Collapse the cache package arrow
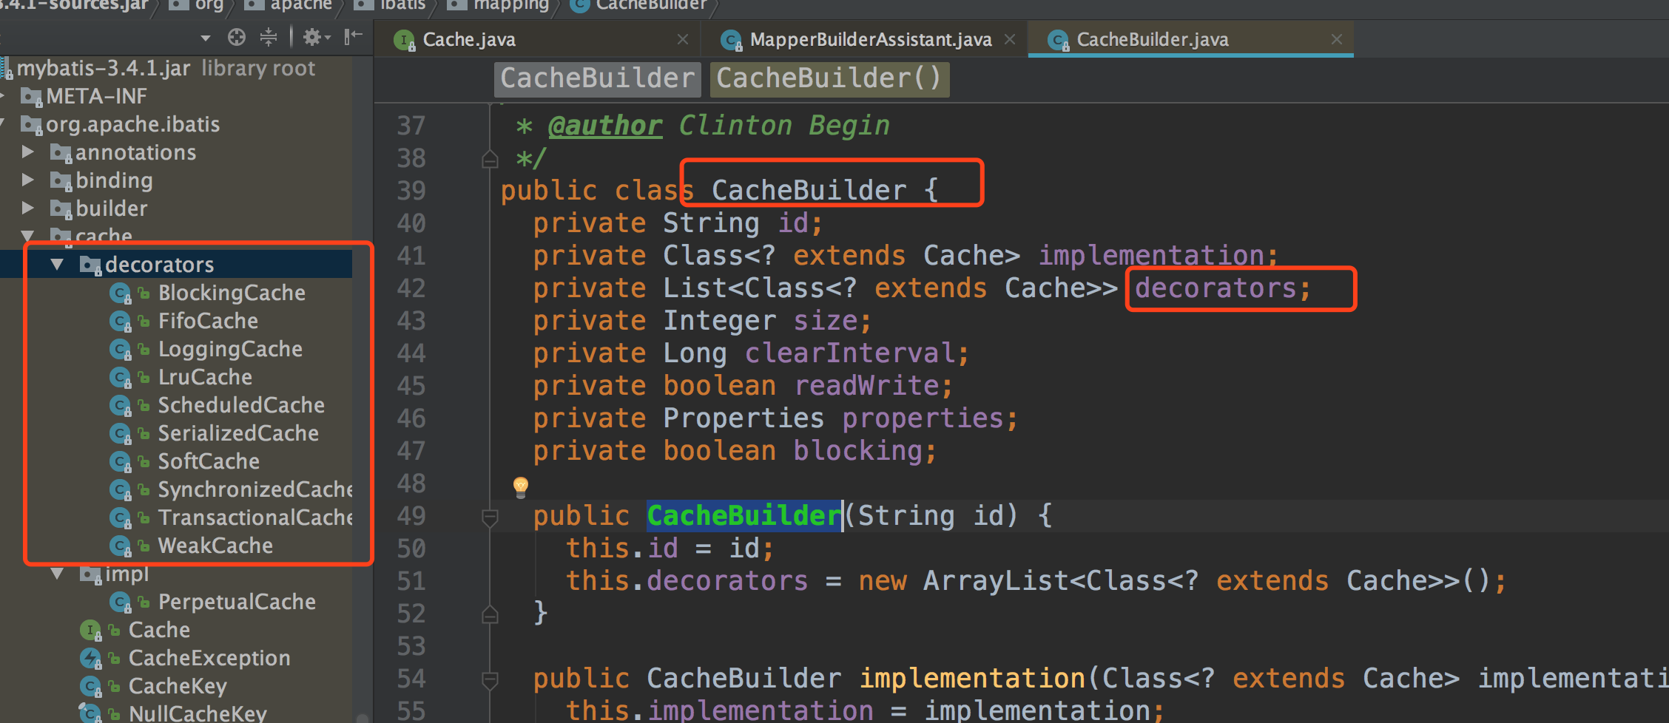The width and height of the screenshot is (1669, 723). 28,236
